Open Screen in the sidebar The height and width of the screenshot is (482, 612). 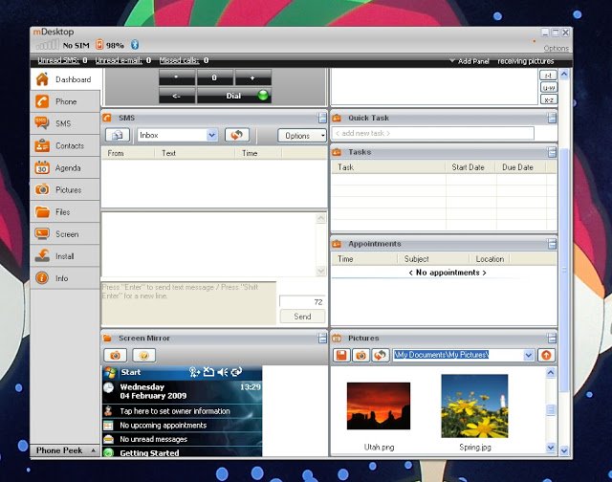65,234
